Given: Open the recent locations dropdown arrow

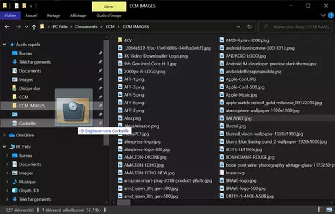Looking at the screenshot, I should click(26, 27).
